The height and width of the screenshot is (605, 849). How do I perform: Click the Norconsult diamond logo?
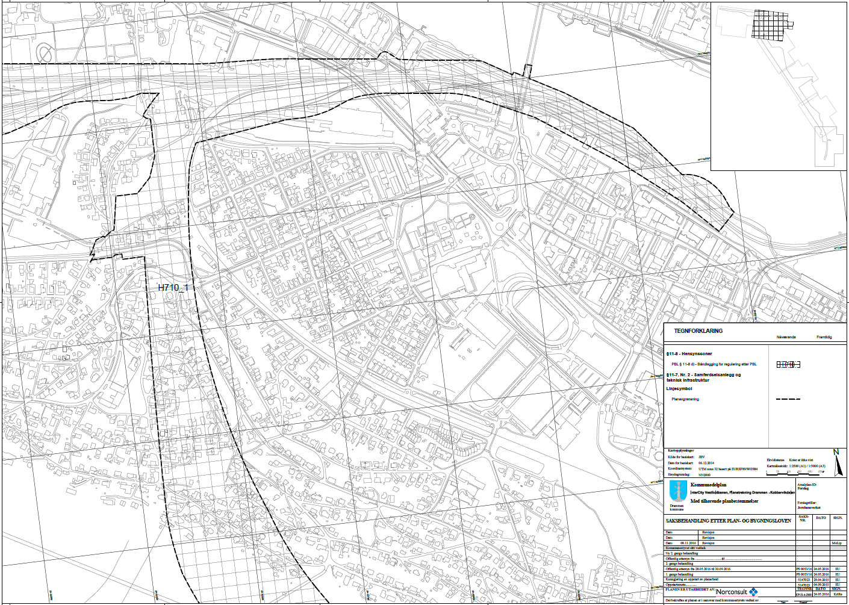[753, 592]
